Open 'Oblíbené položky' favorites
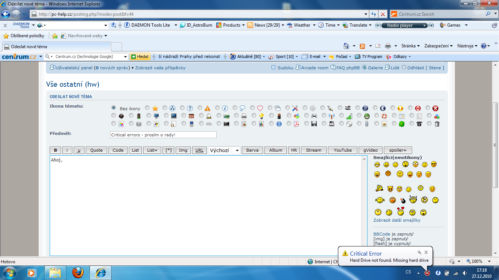The width and height of the screenshot is (499, 280). 24,36
